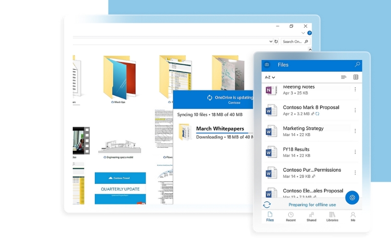391x239 pixels.
Task: Close the Explorer window
Action: point(305,26)
